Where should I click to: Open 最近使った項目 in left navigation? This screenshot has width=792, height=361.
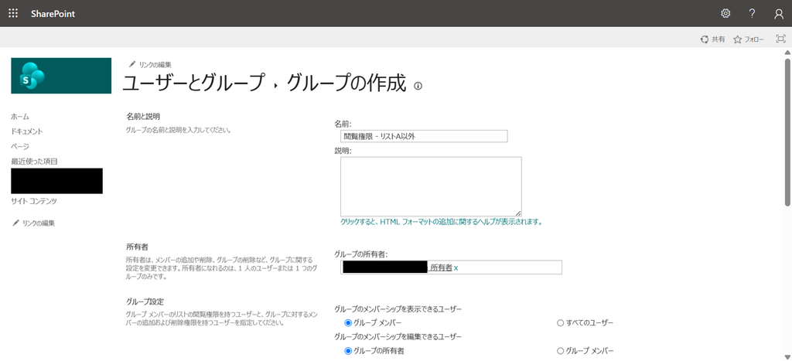(x=34, y=162)
